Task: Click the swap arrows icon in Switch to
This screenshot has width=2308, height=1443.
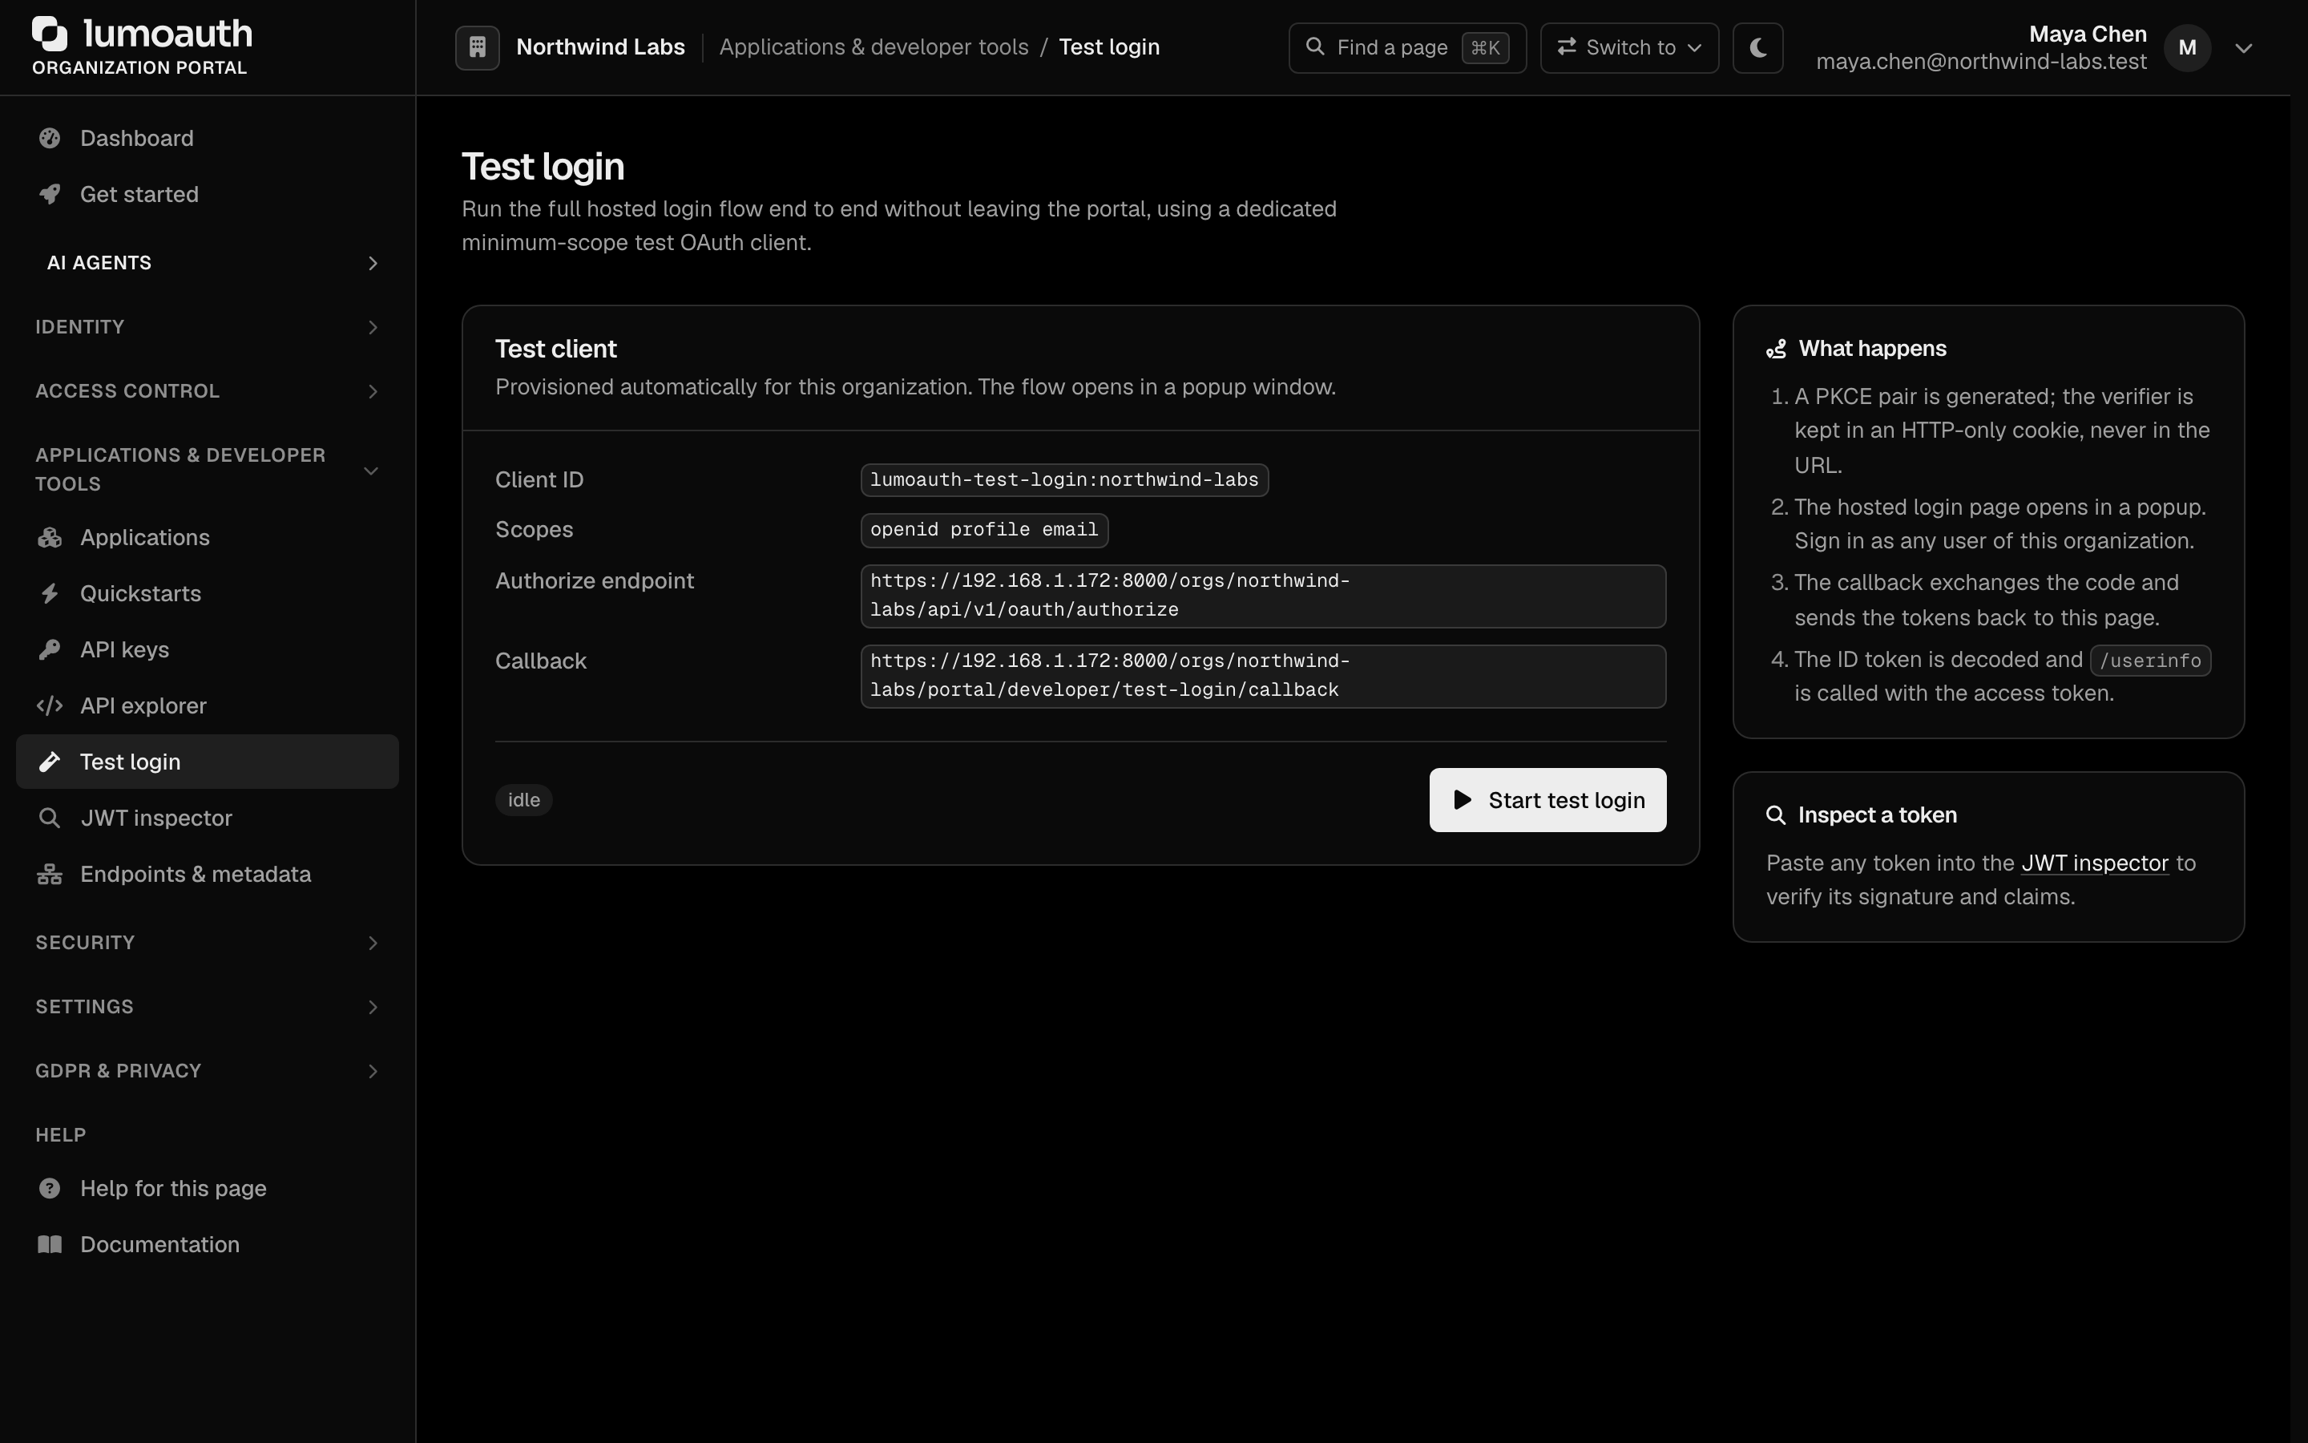Action: point(1566,46)
